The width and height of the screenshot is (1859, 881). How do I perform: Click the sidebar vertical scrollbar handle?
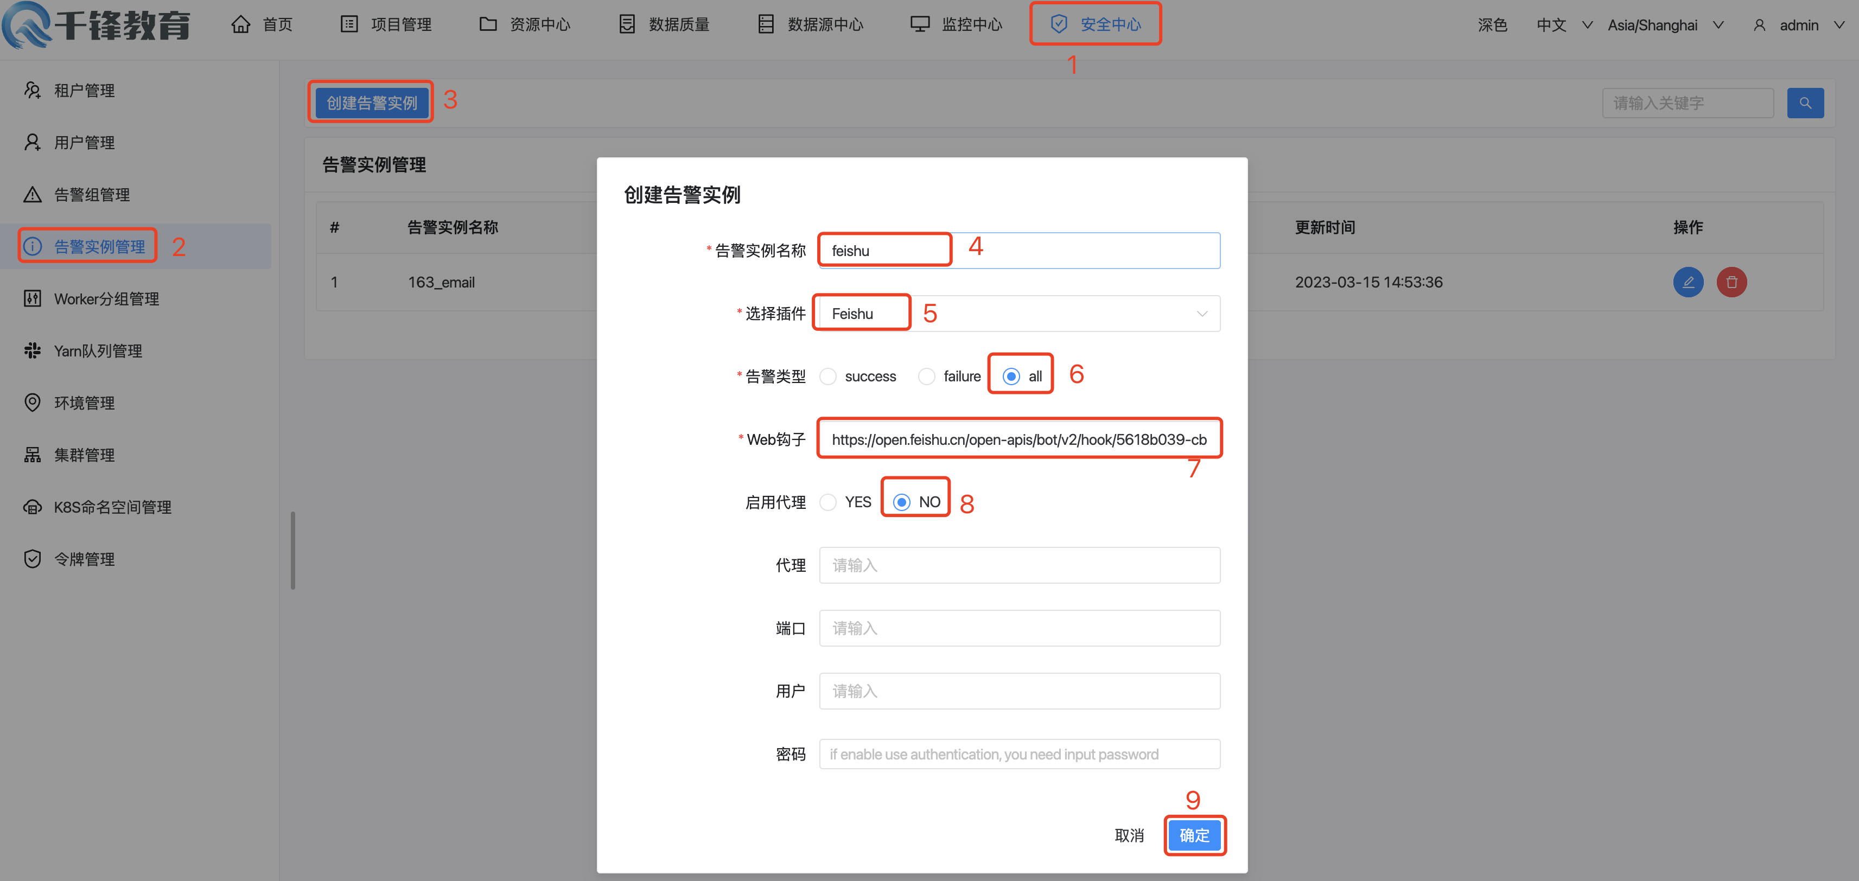pyautogui.click(x=293, y=550)
